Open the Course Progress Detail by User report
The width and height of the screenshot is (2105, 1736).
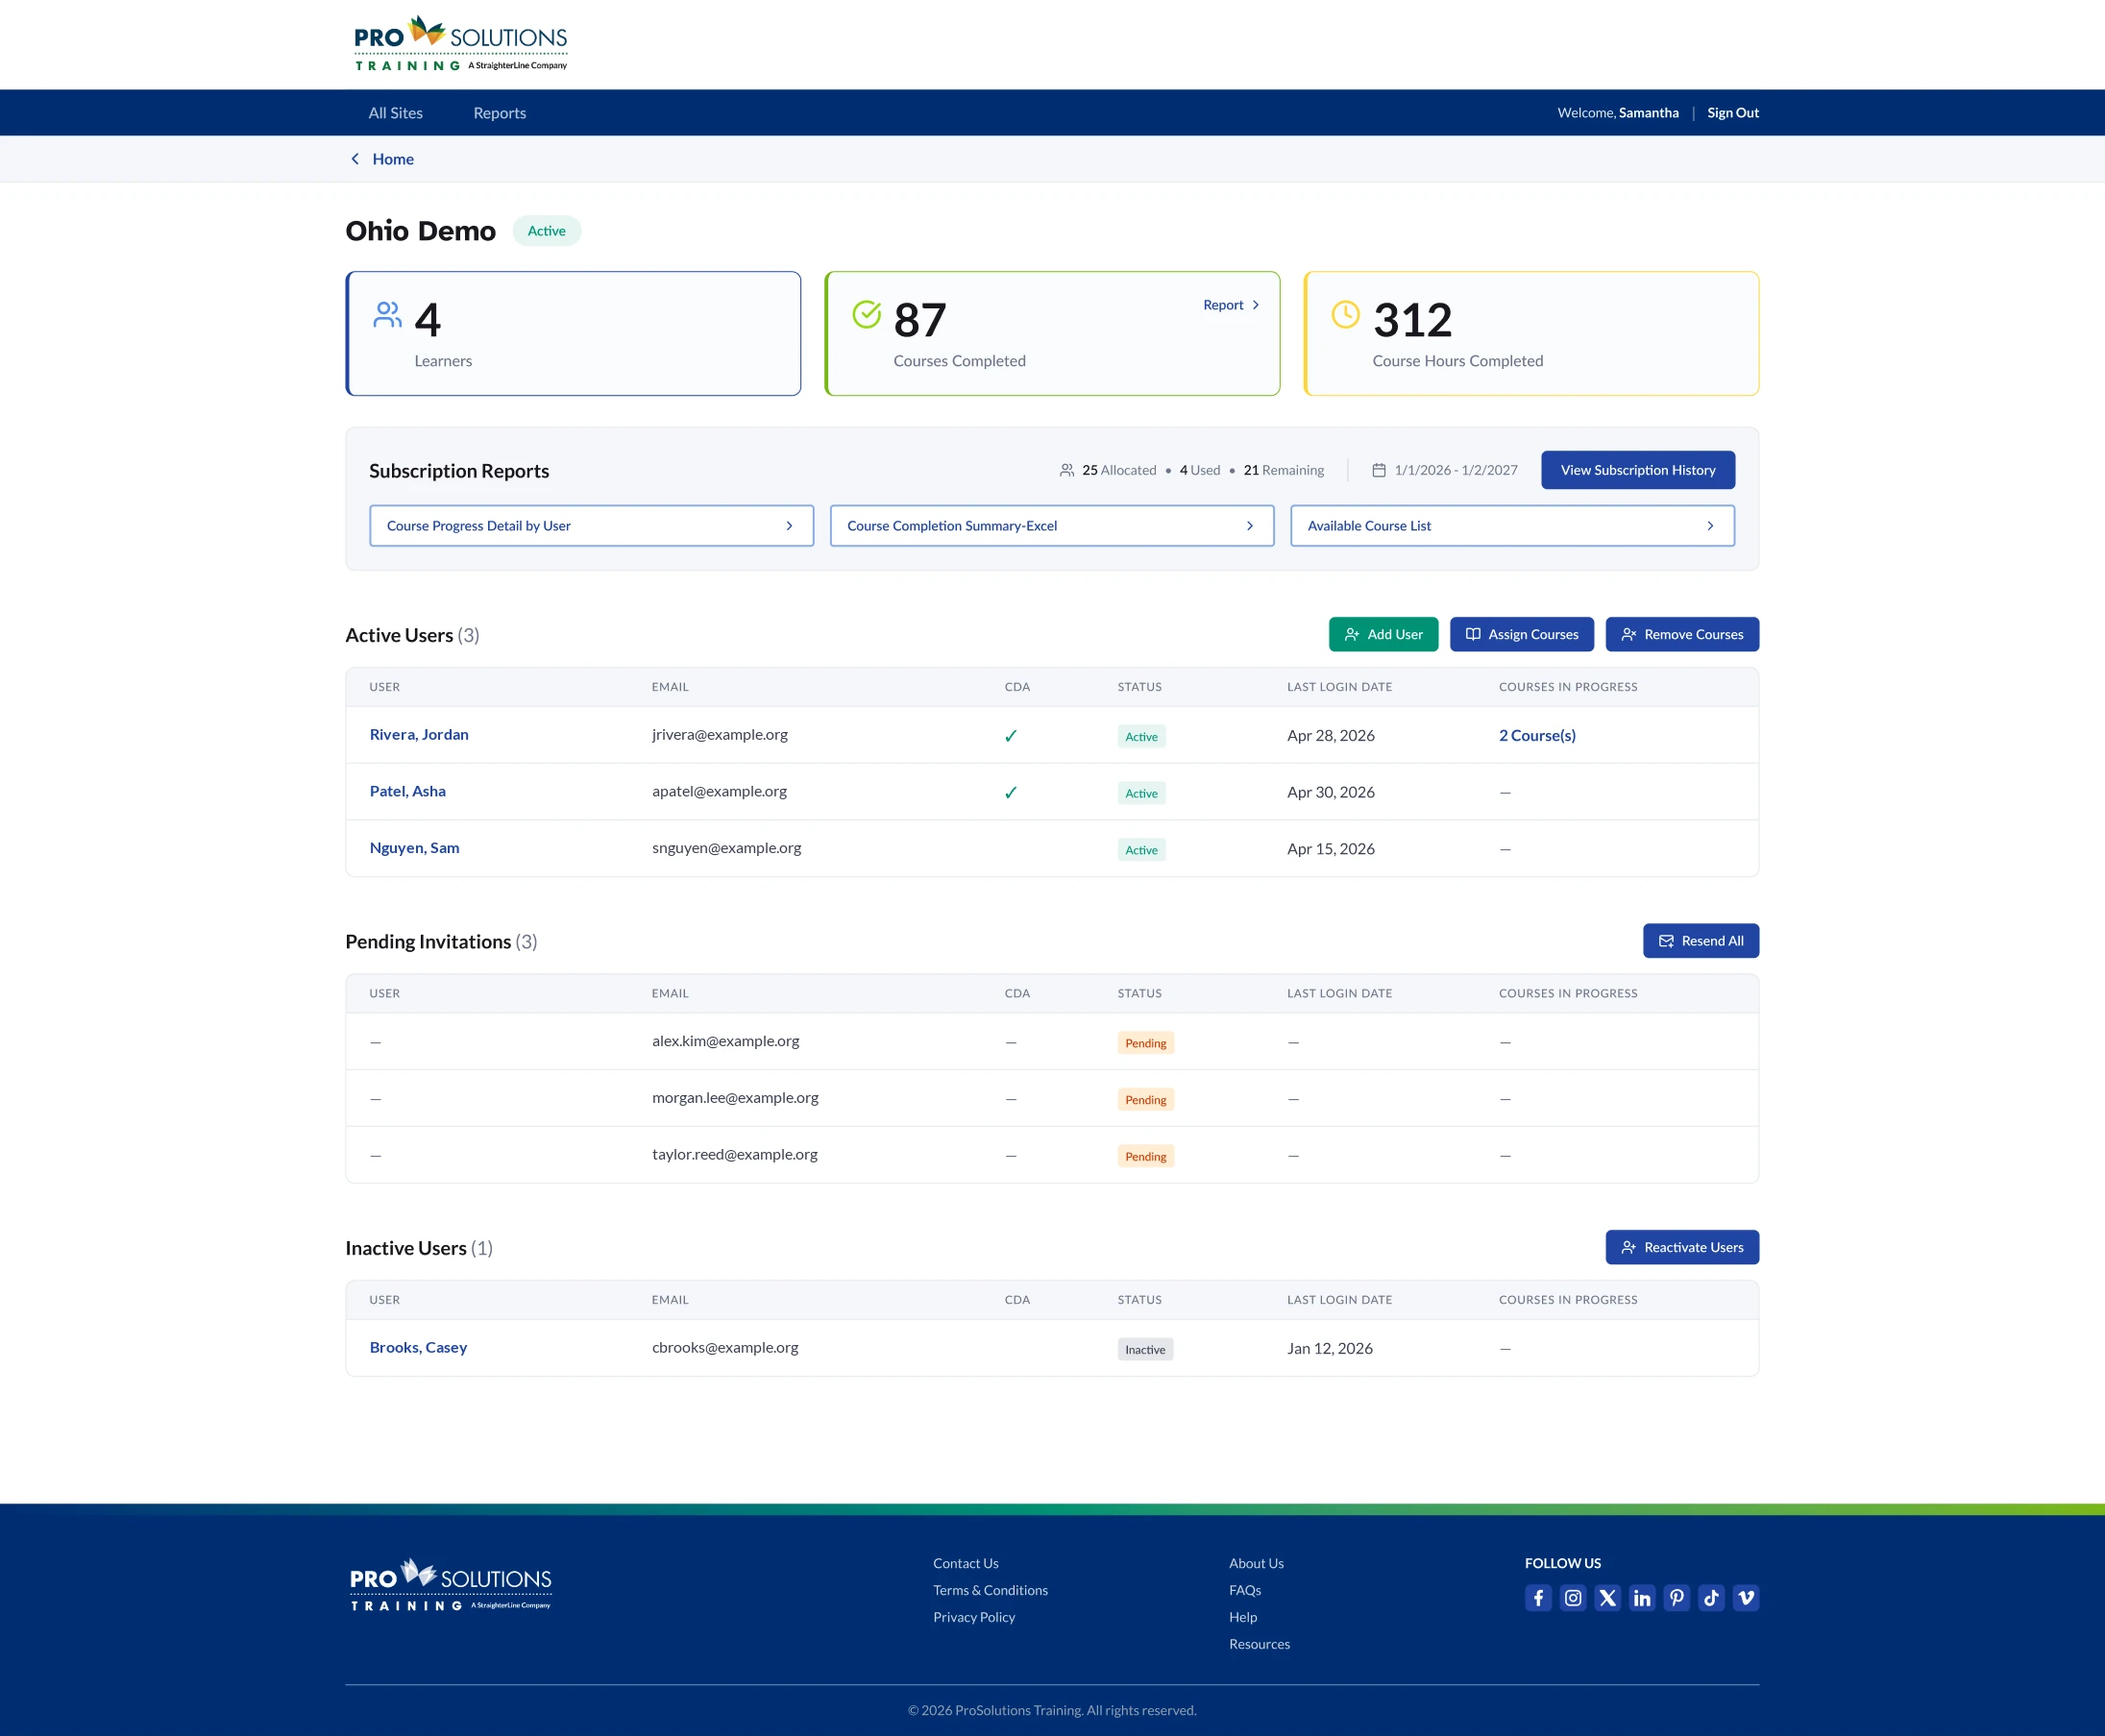[x=592, y=526]
